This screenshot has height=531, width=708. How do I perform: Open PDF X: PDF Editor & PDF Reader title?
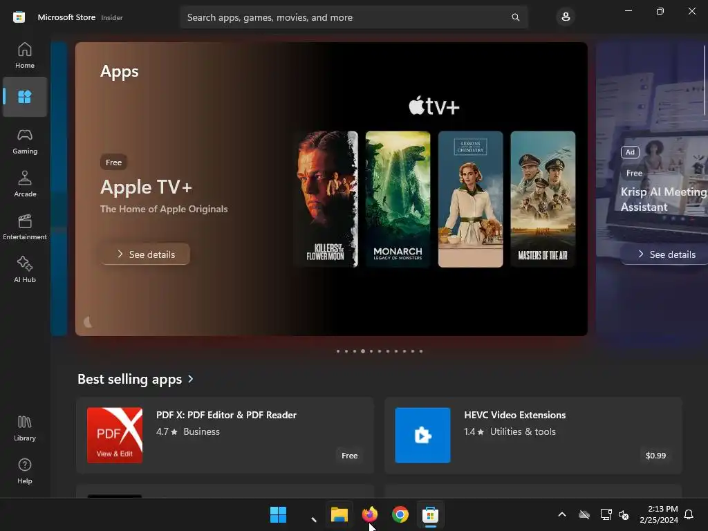(226, 415)
